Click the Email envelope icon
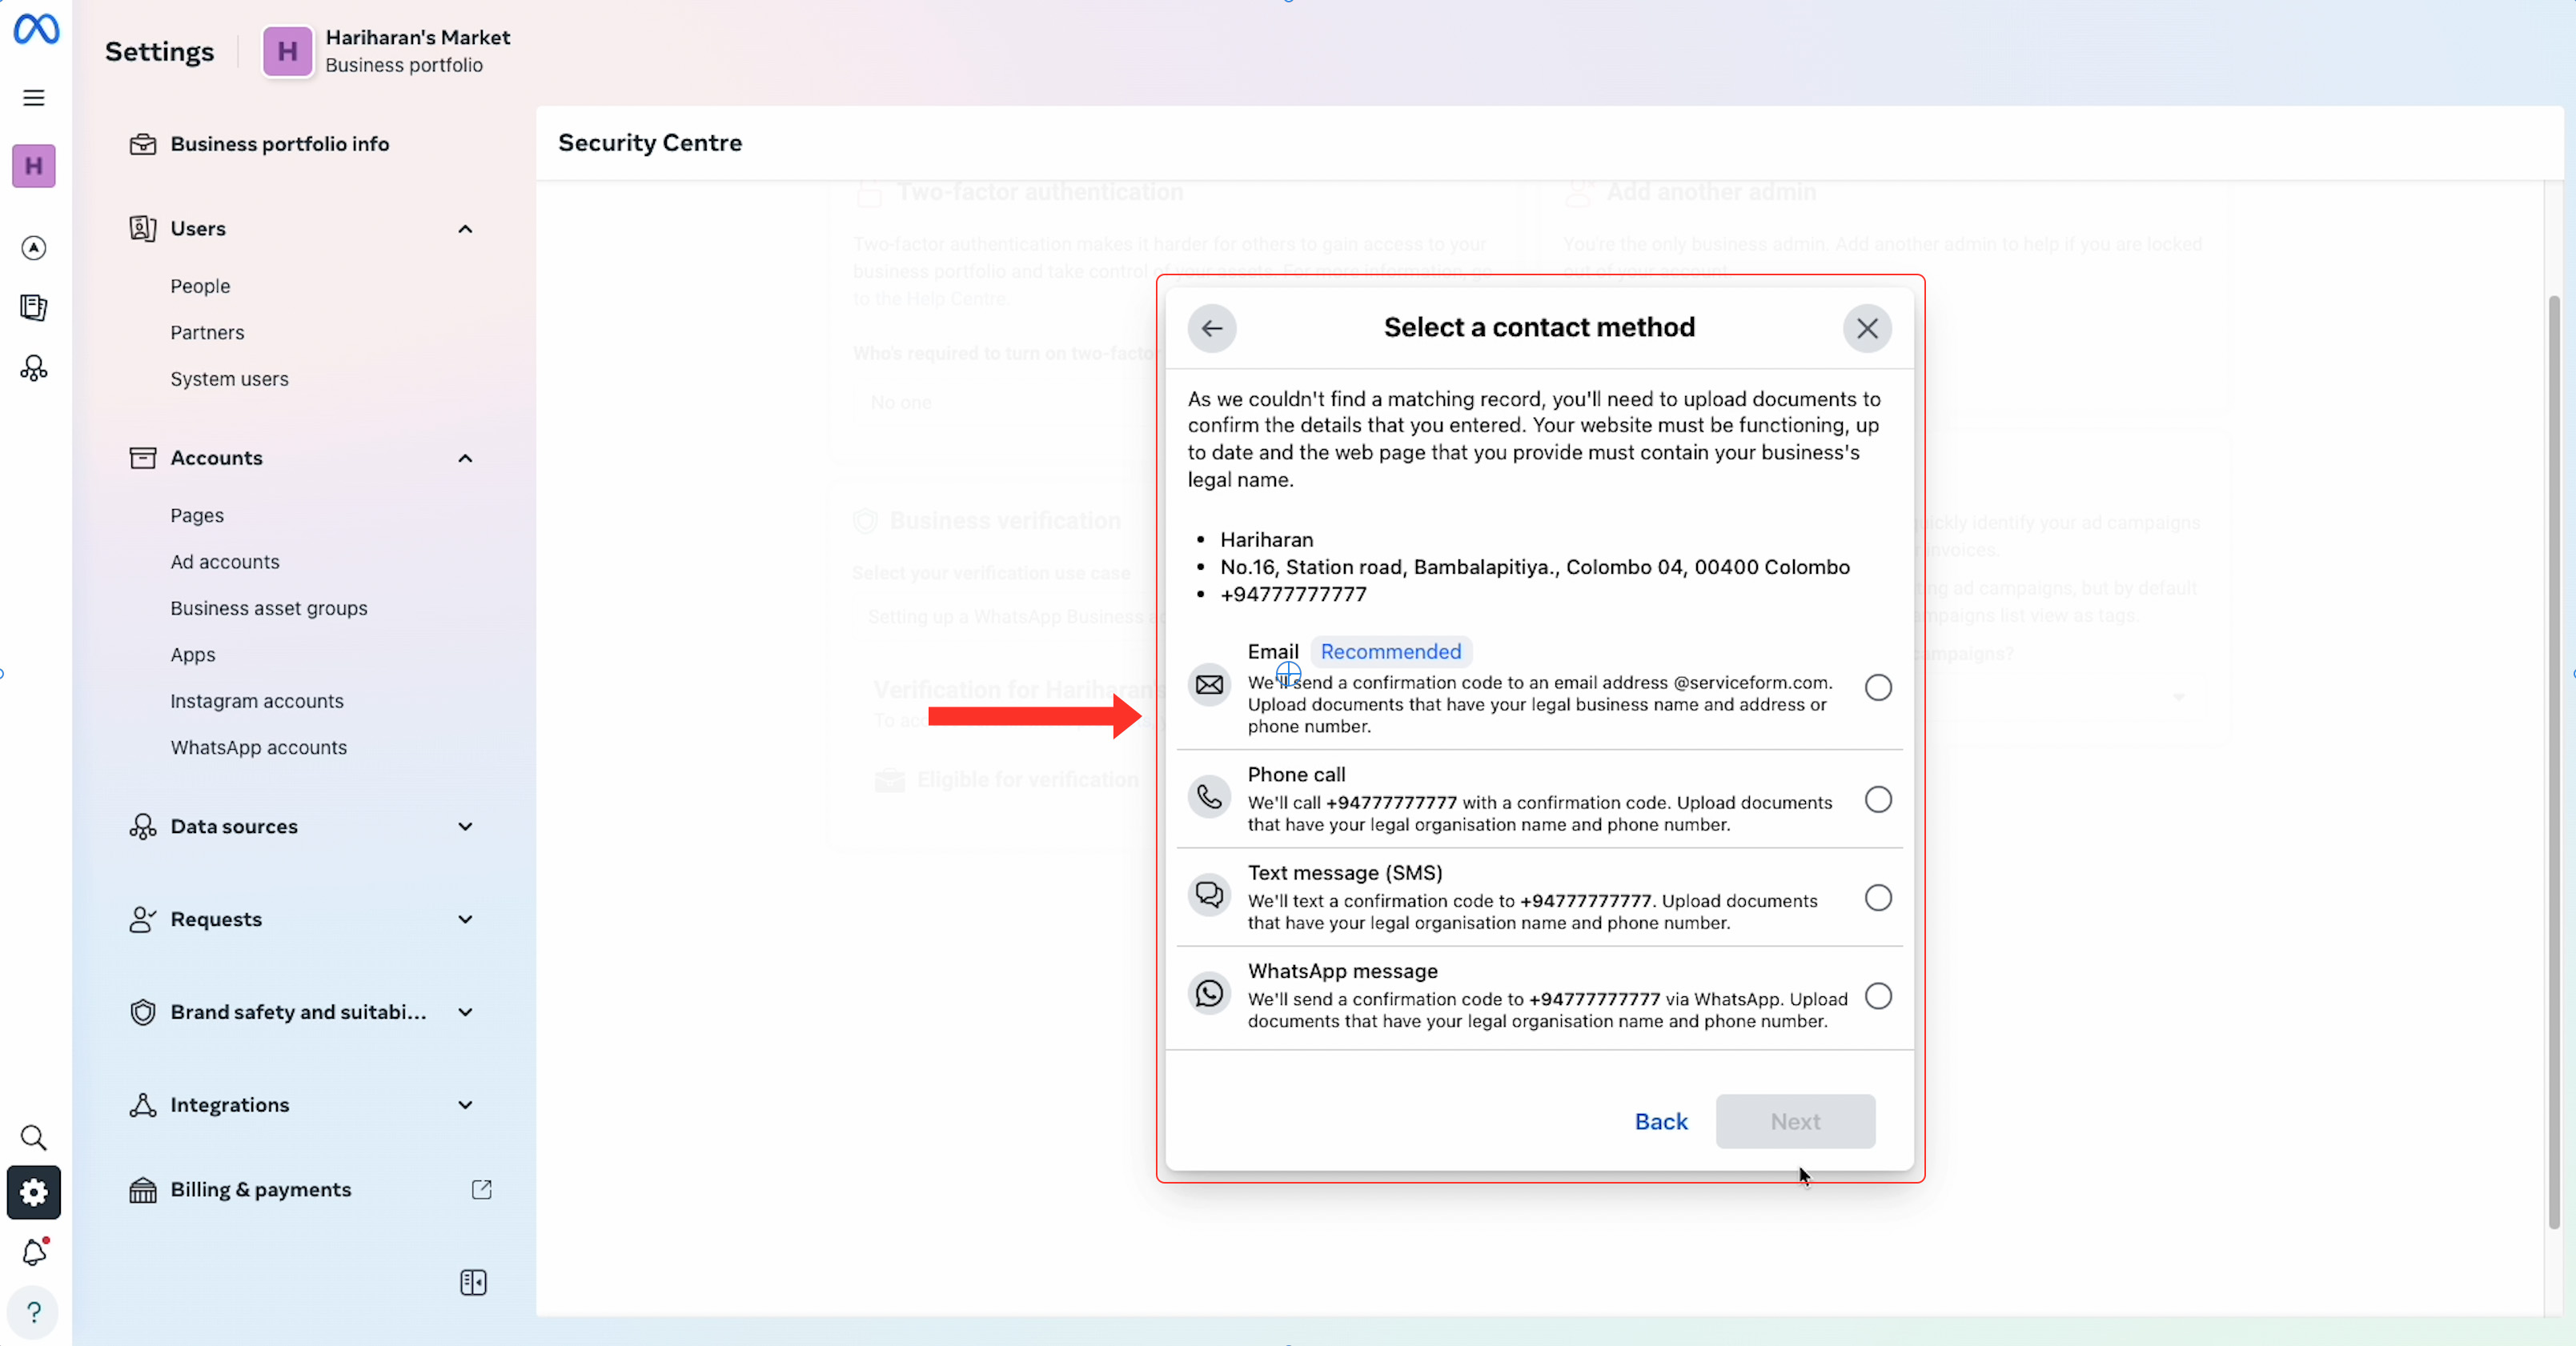The width and height of the screenshot is (2576, 1346). (x=1209, y=685)
